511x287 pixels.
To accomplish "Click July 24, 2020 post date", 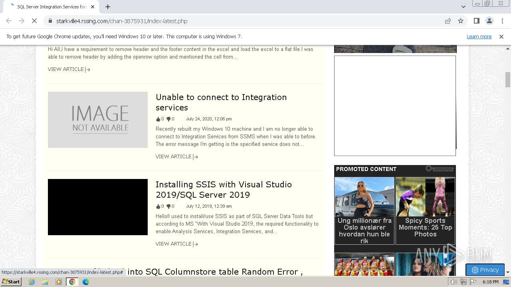I will [209, 119].
